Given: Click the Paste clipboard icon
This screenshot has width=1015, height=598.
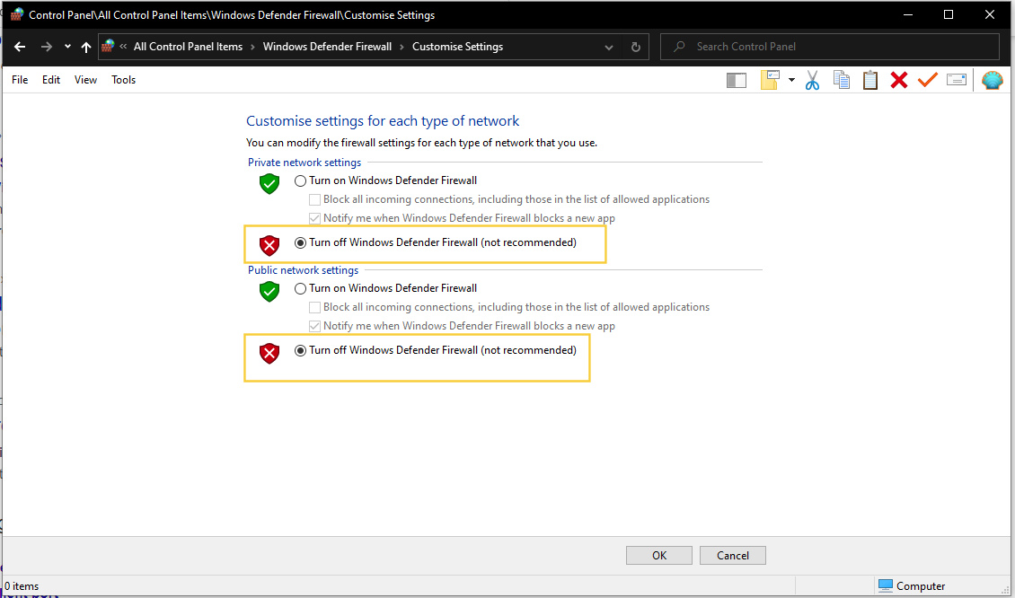Looking at the screenshot, I should pyautogui.click(x=869, y=81).
